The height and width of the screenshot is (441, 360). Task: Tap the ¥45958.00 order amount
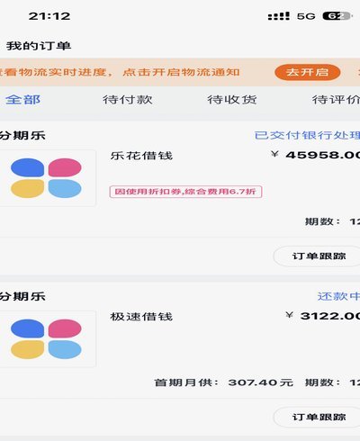(x=315, y=155)
